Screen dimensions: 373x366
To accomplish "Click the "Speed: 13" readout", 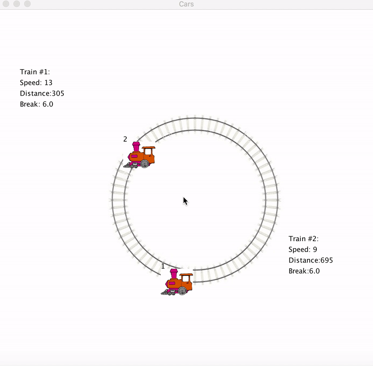I will point(36,82).
